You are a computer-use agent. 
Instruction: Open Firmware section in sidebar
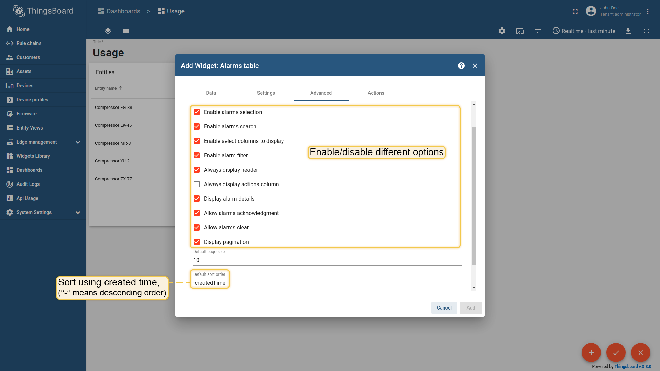coord(43,114)
